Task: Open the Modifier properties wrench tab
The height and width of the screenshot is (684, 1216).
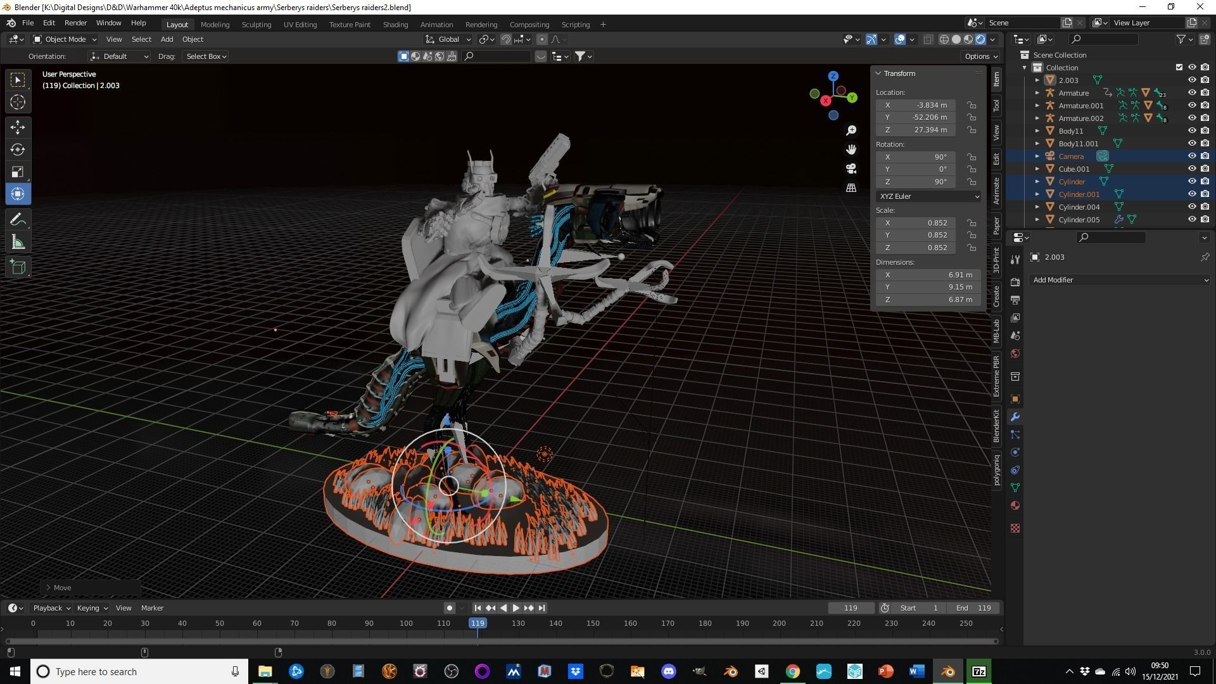Action: (x=1015, y=417)
